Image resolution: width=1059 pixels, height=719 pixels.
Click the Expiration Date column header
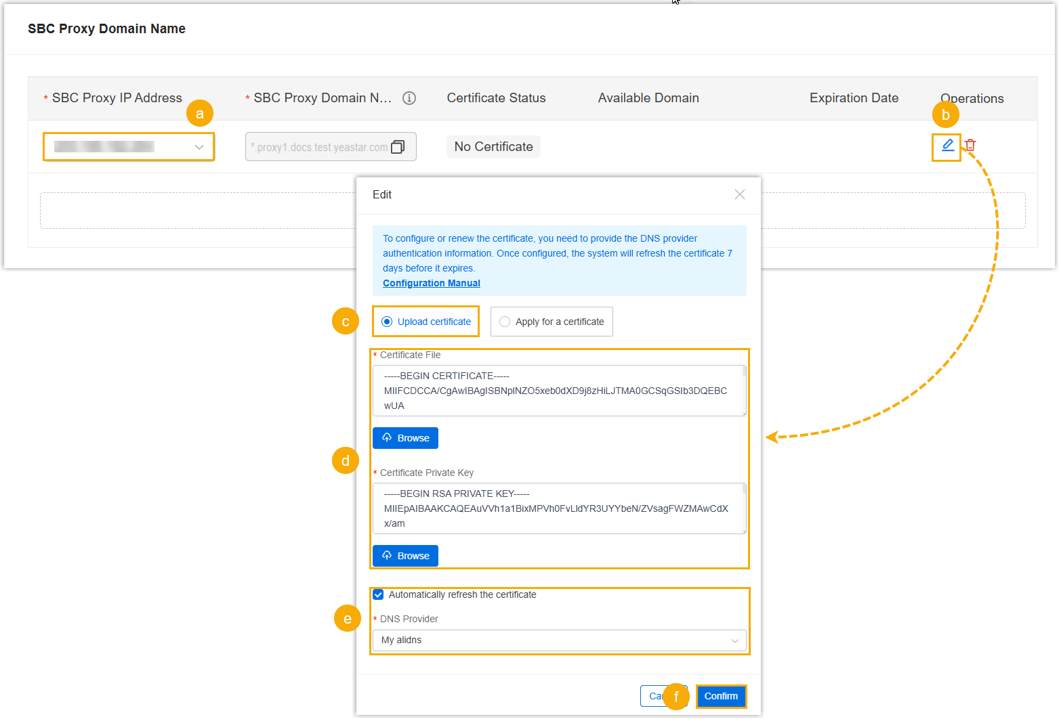(x=853, y=98)
